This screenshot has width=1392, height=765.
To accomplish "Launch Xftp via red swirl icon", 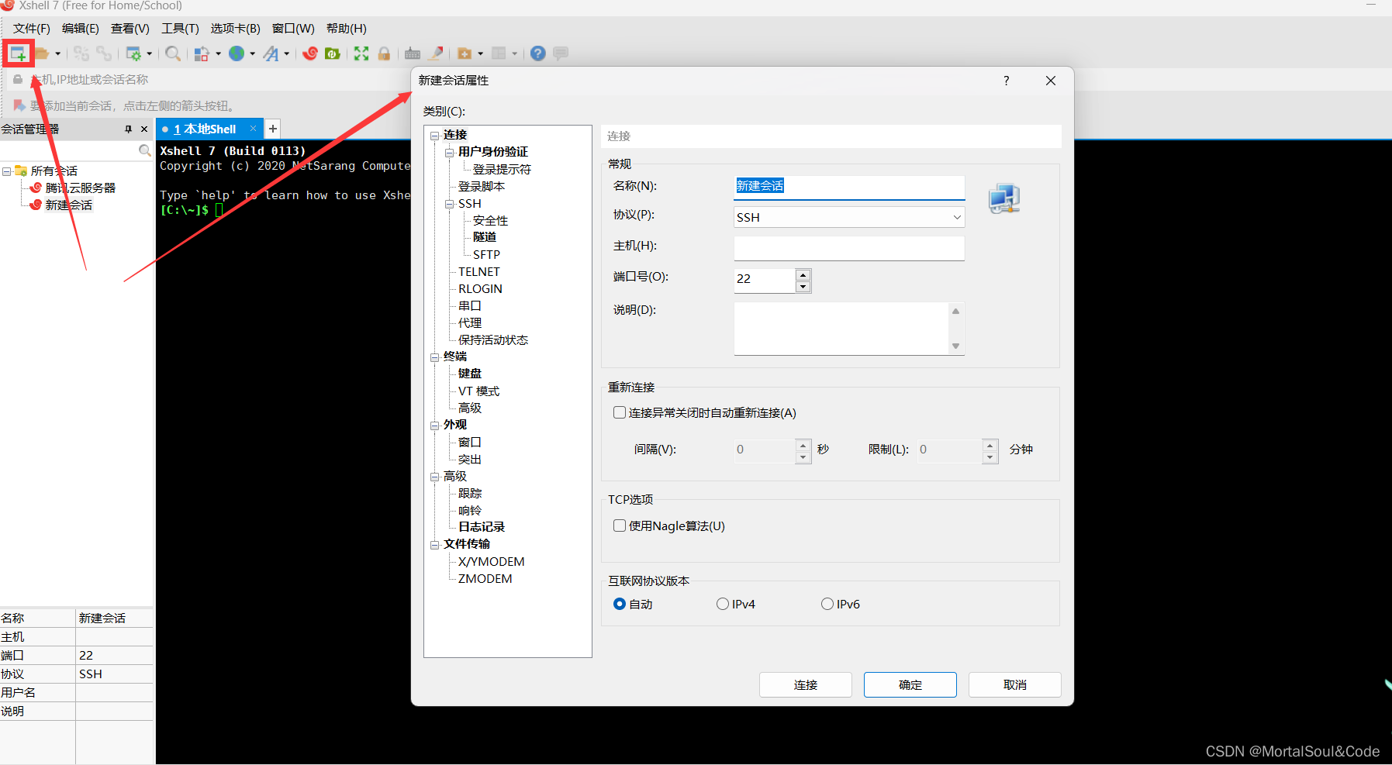I will pos(310,53).
